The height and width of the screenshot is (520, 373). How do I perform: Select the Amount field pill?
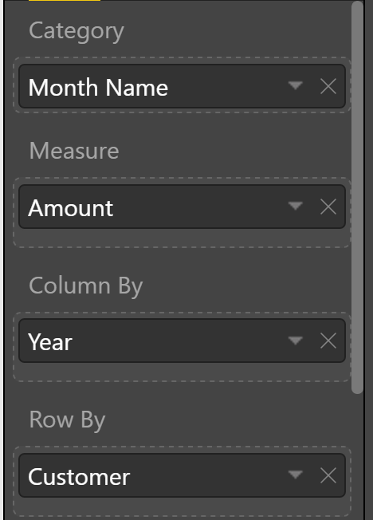[x=182, y=207]
